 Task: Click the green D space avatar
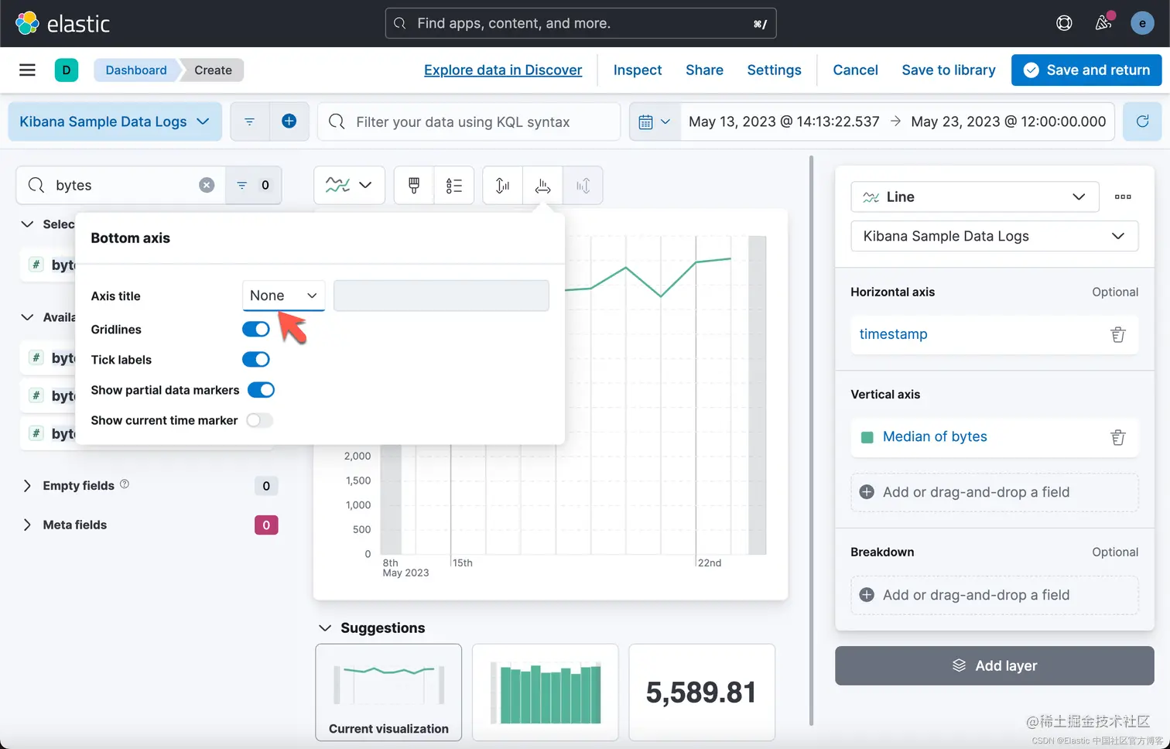(x=67, y=70)
